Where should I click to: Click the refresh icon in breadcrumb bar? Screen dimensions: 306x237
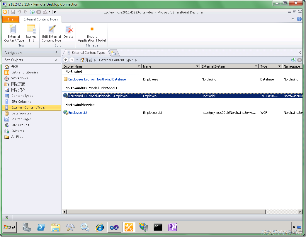293,60
